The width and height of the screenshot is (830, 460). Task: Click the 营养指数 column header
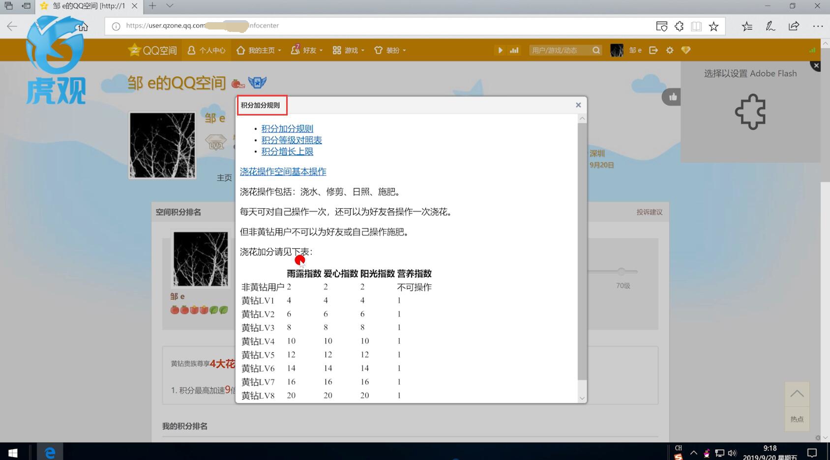[414, 274]
